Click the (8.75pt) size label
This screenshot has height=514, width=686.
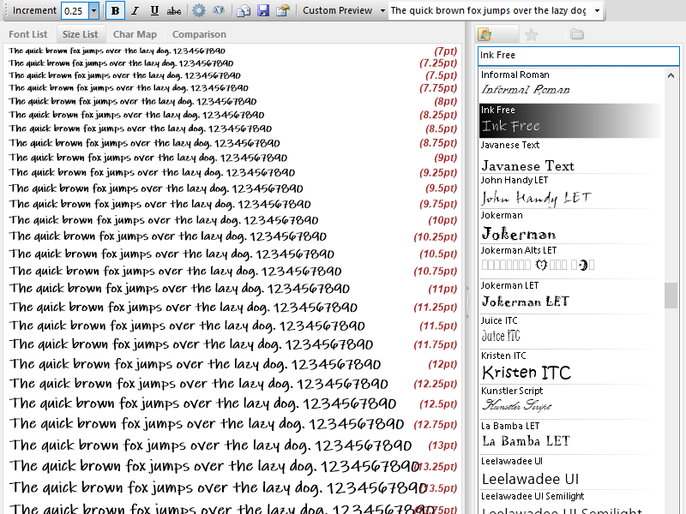438,143
